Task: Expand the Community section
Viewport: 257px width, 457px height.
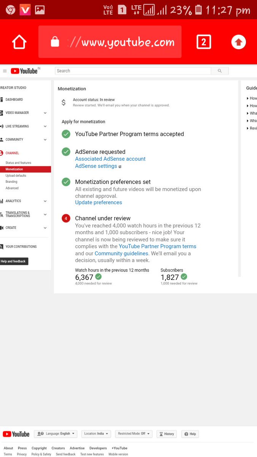Action: (x=45, y=140)
